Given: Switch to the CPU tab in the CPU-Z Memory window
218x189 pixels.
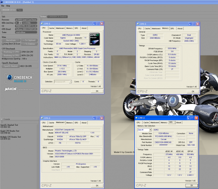Looking at the screenshot, I should (140, 29).
